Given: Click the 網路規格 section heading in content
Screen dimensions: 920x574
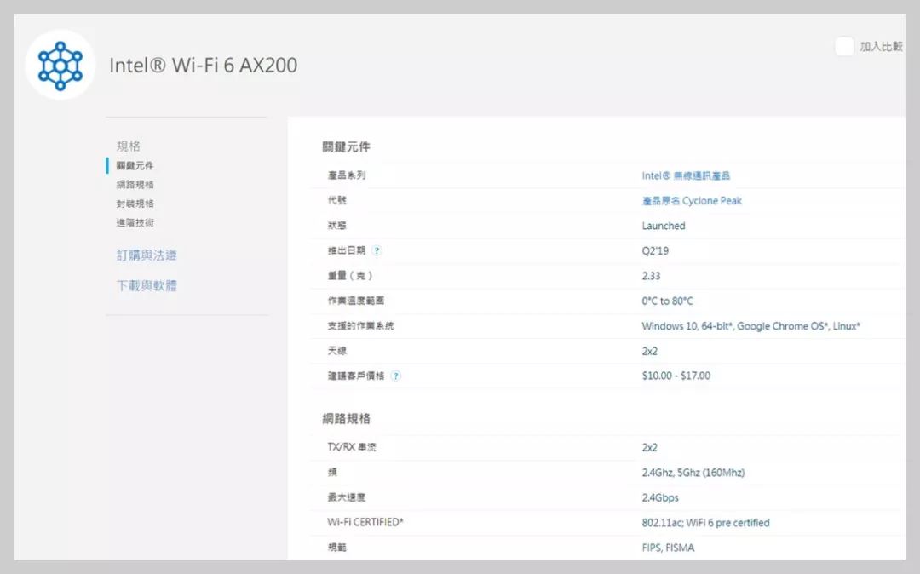Looking at the screenshot, I should click(346, 419).
